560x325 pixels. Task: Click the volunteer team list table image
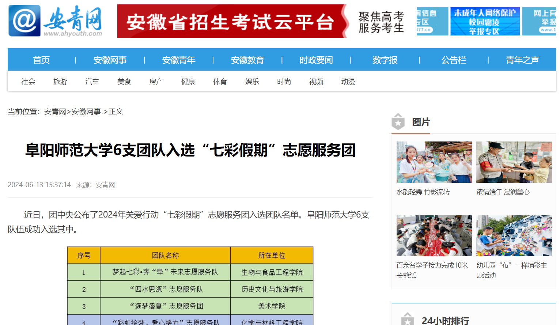pyautogui.click(x=190, y=286)
